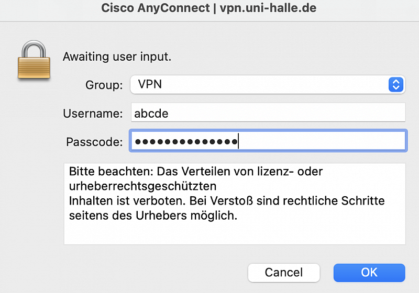The image size is (419, 293).
Task: Click the blue up-down arrows of Group selector
Action: pyautogui.click(x=396, y=85)
